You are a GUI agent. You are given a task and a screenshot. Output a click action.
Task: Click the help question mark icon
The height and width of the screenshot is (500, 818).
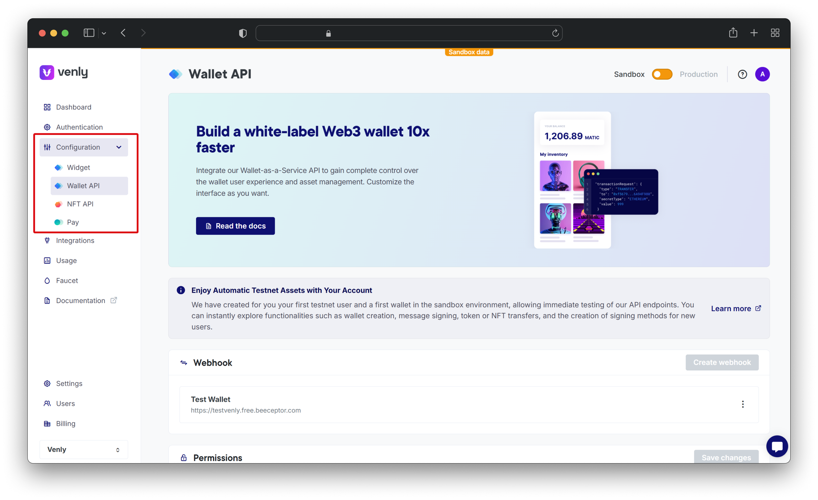point(742,74)
